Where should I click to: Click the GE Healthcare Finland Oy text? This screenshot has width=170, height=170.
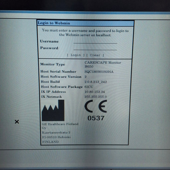tap(60, 126)
